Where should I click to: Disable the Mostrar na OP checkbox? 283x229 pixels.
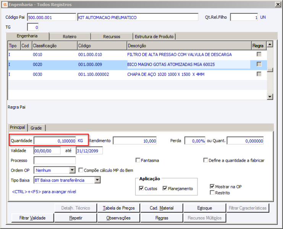pyautogui.click(x=212, y=187)
